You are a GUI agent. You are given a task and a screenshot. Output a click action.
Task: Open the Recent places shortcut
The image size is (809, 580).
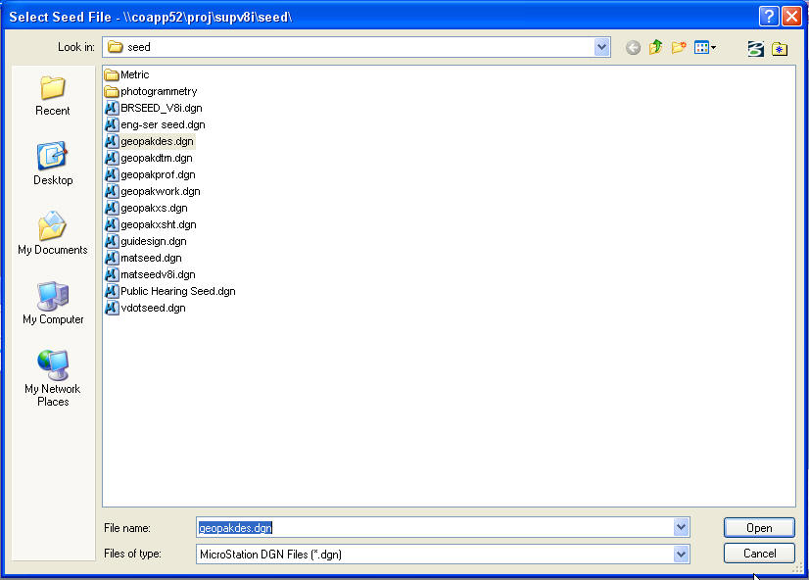[x=52, y=96]
